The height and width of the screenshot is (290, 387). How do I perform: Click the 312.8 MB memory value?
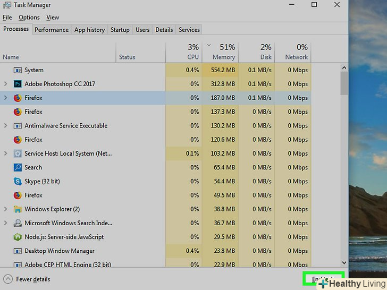click(223, 84)
